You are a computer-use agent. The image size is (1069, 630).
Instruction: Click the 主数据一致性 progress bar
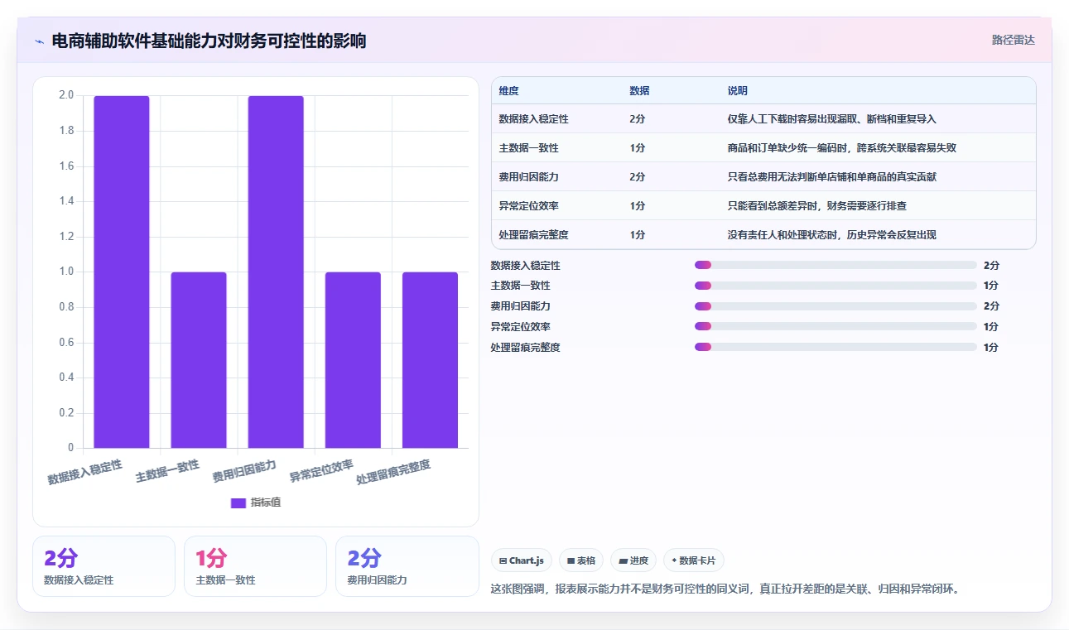click(x=835, y=286)
